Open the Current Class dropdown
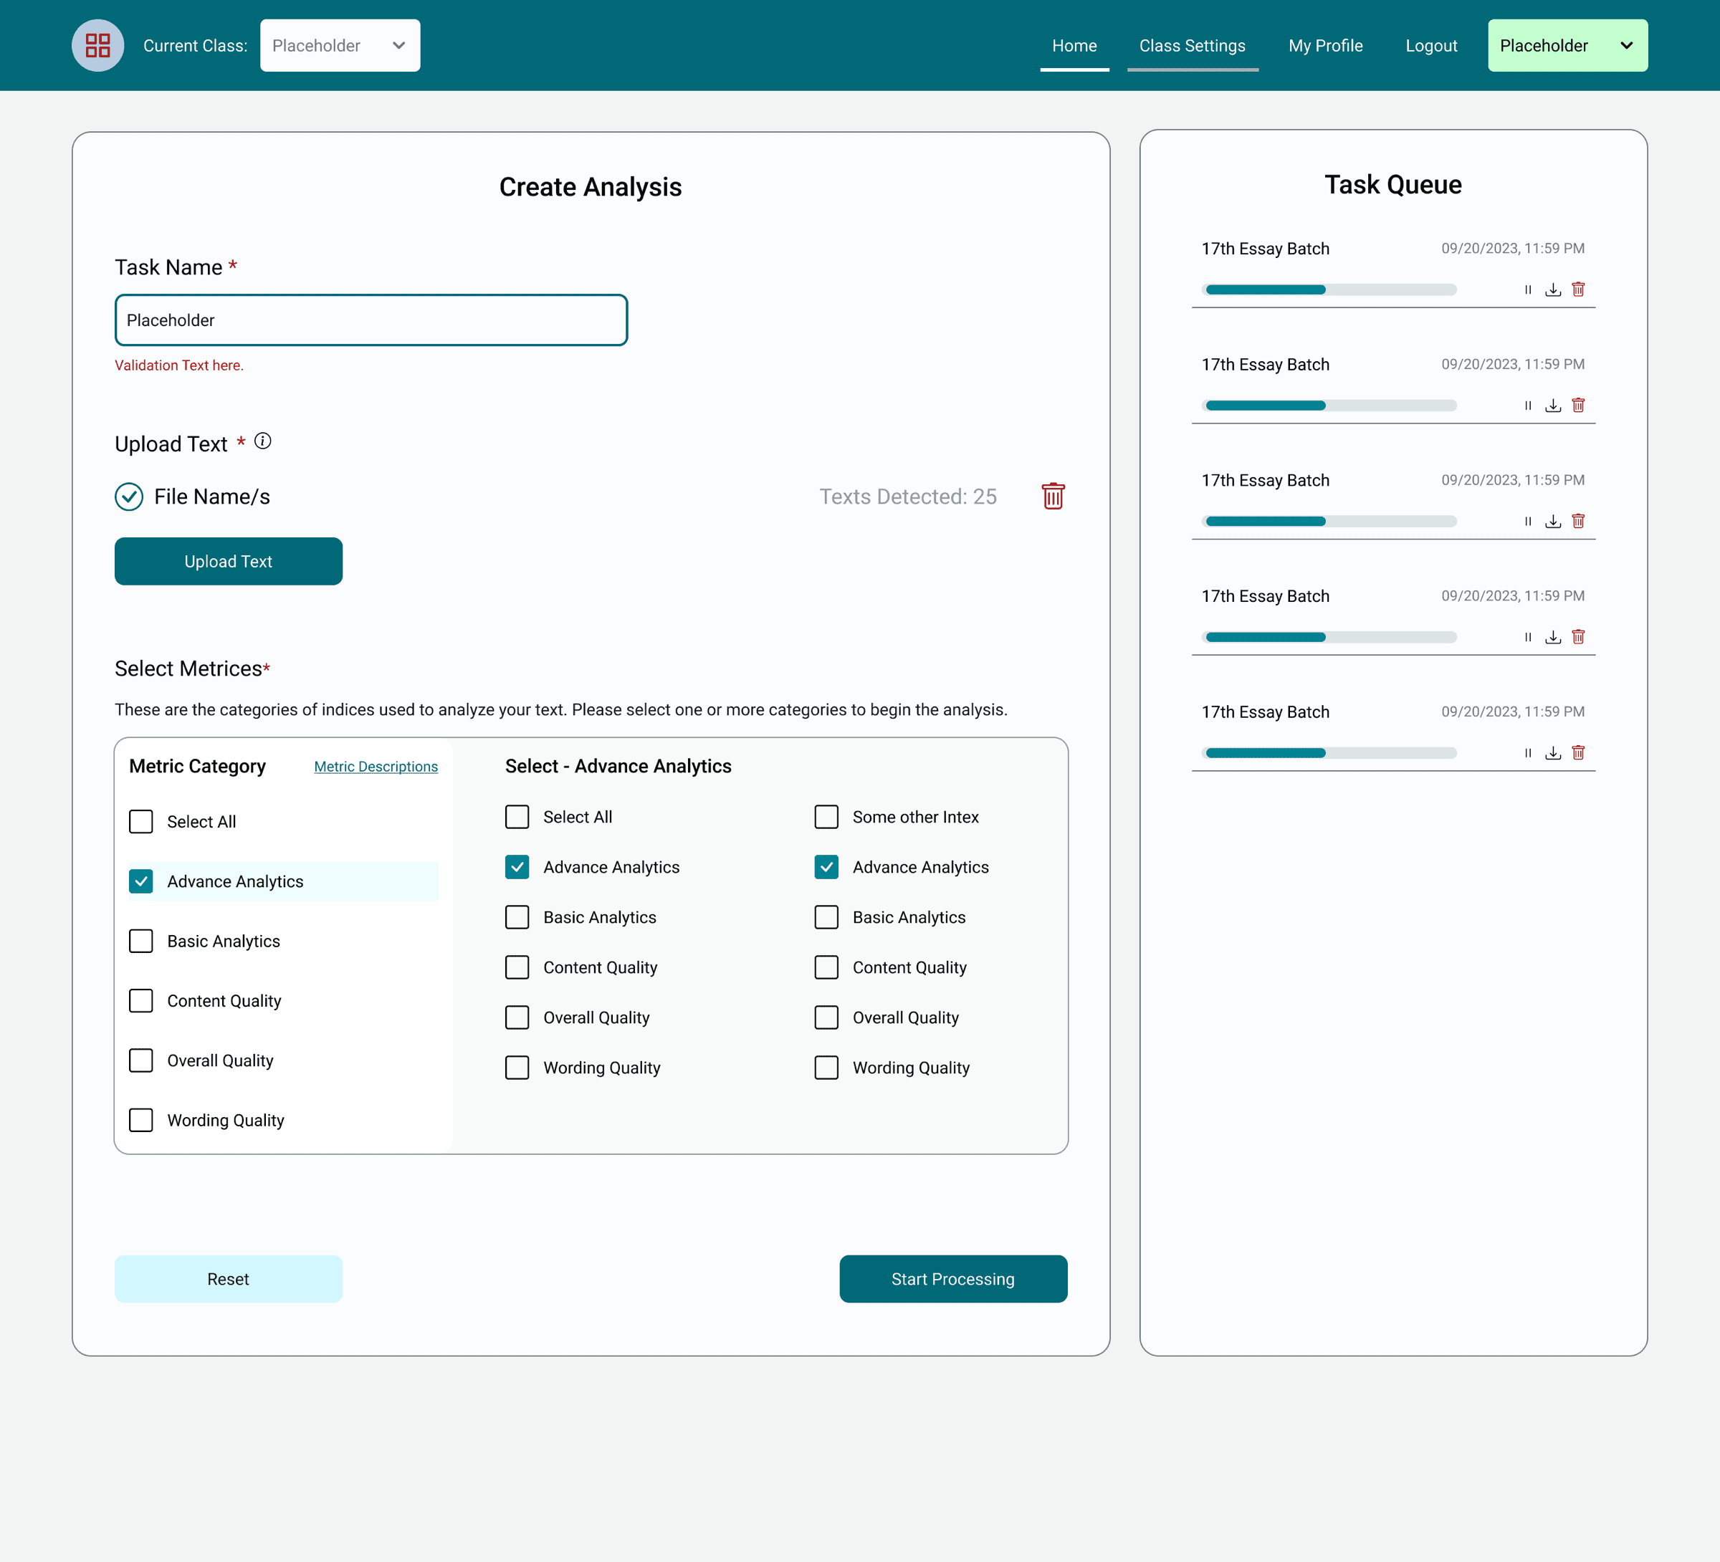Image resolution: width=1720 pixels, height=1562 pixels. point(340,45)
